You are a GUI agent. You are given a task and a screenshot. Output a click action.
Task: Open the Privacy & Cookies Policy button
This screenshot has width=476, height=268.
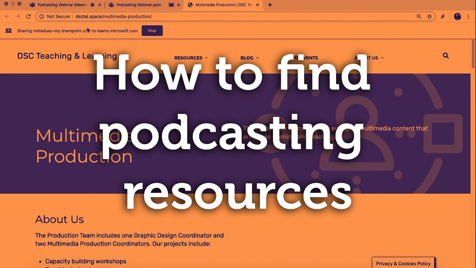403,263
